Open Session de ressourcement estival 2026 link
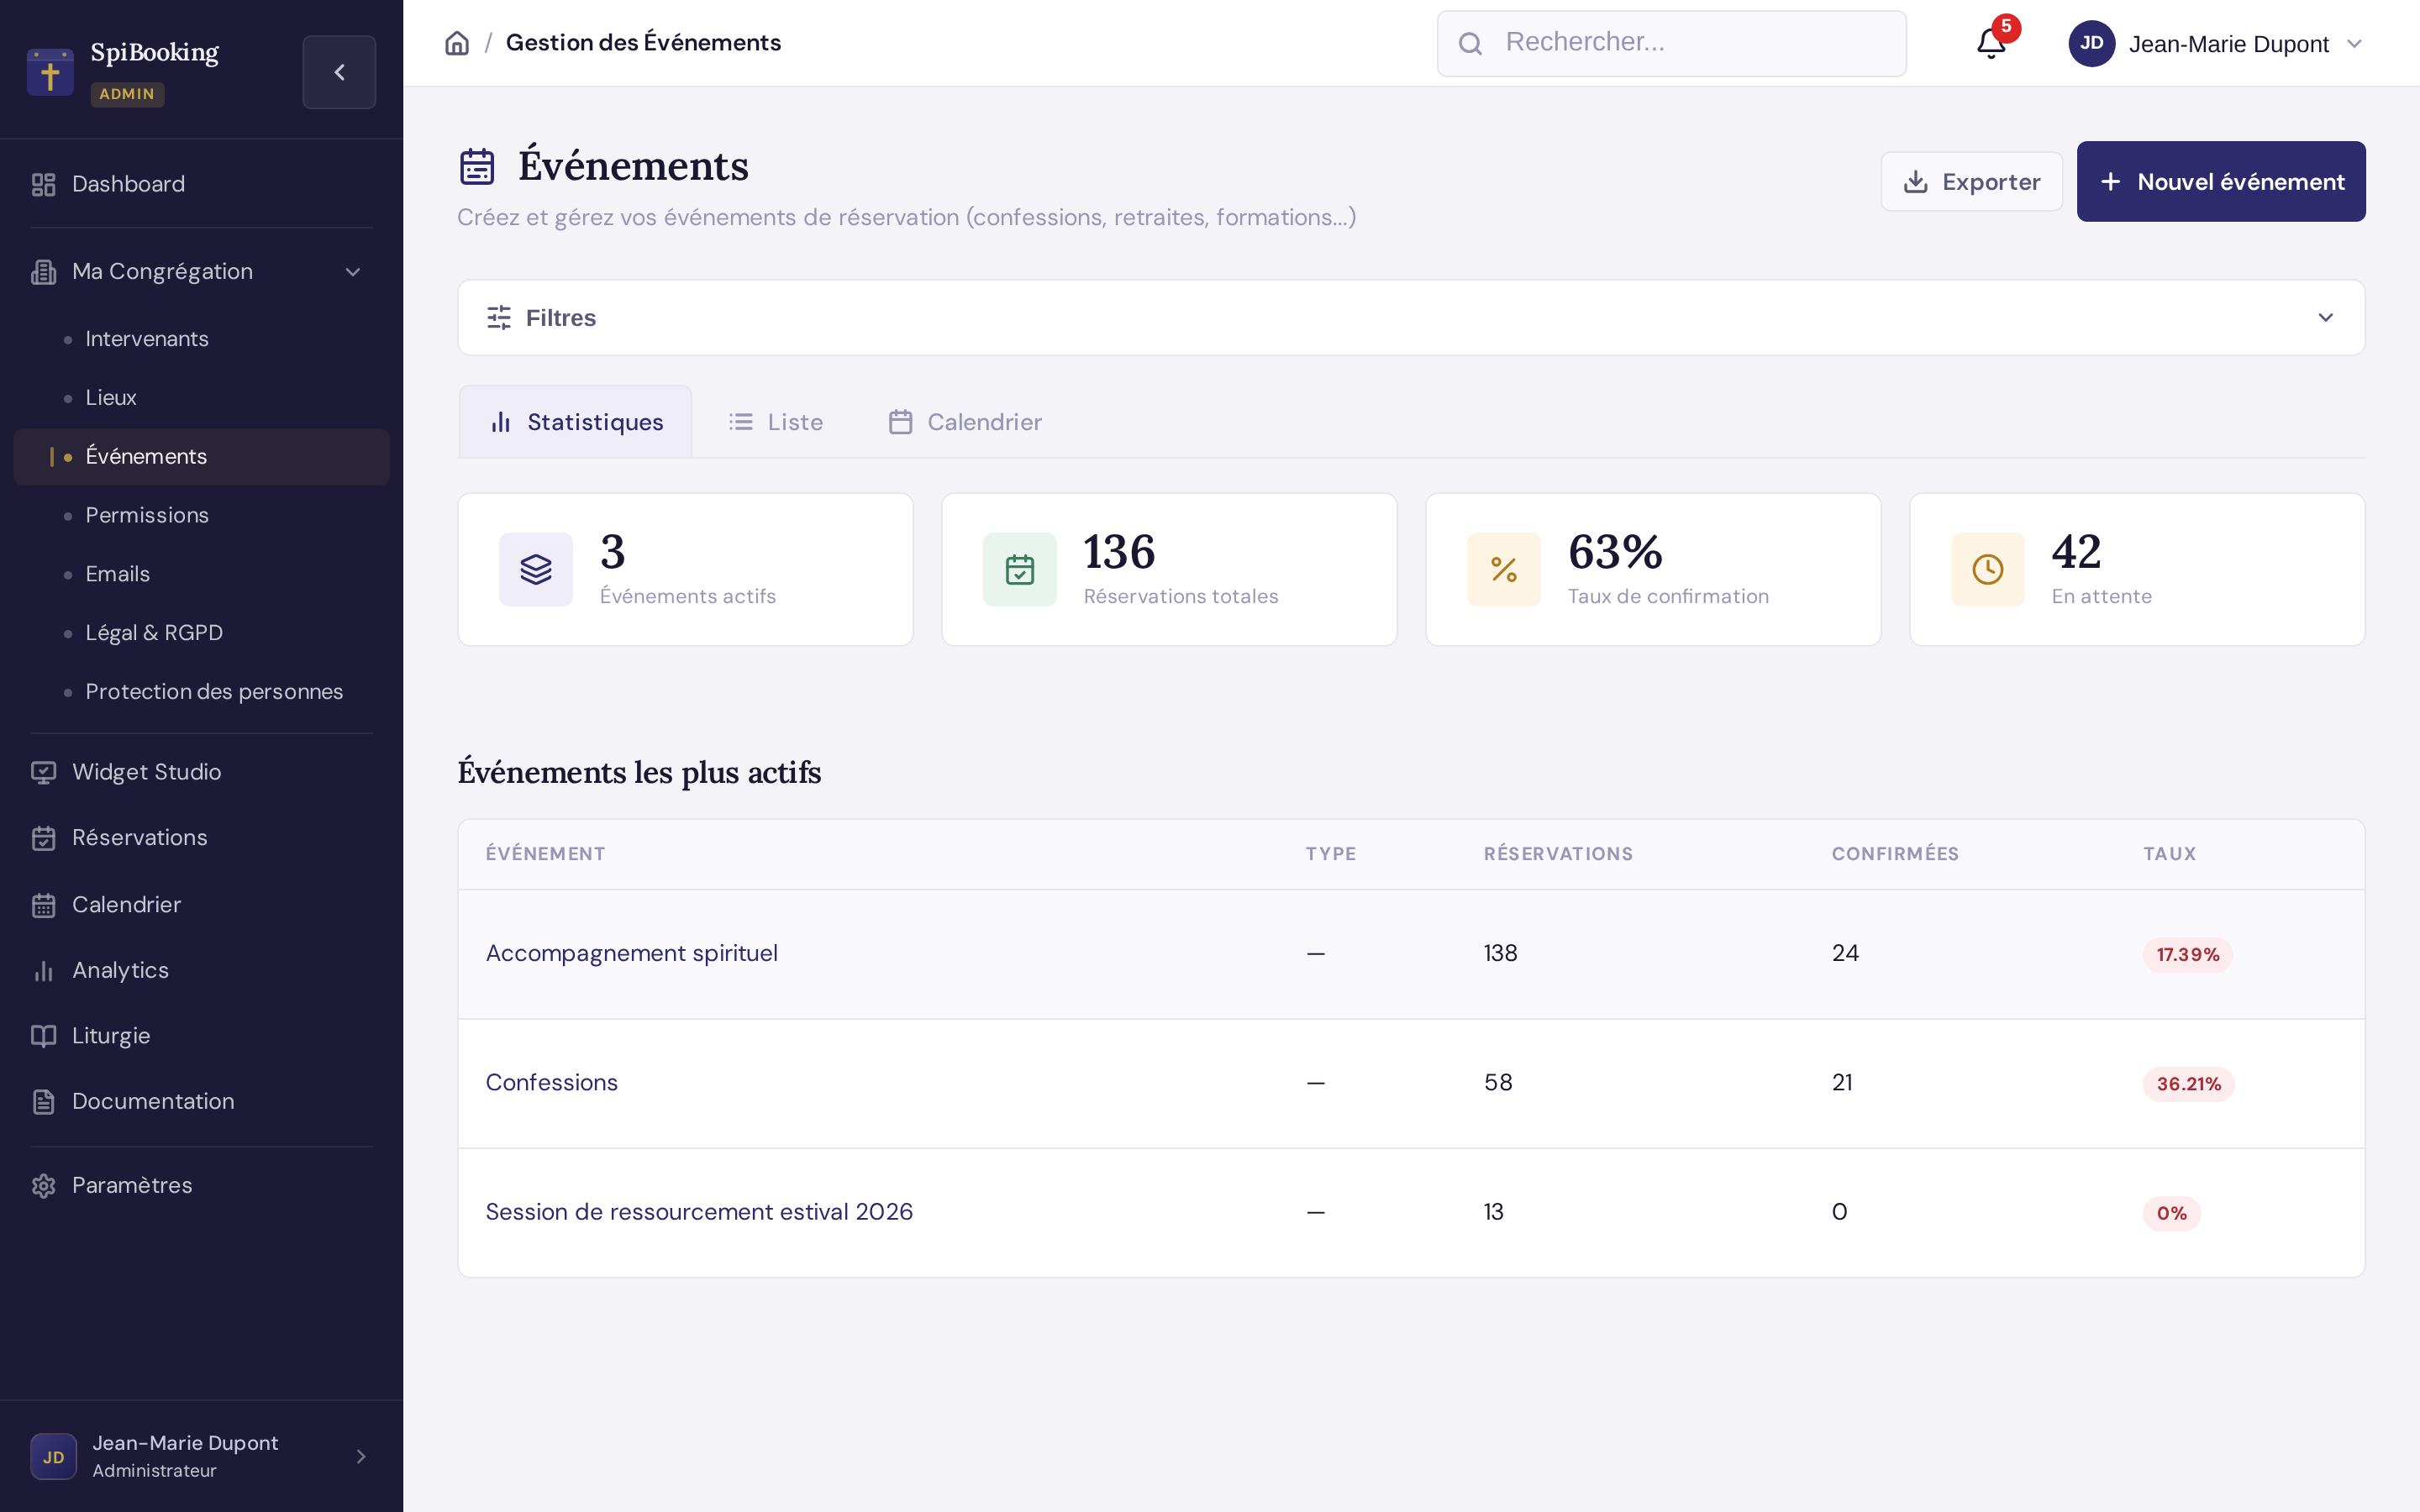This screenshot has height=1512, width=2420. point(699,1212)
